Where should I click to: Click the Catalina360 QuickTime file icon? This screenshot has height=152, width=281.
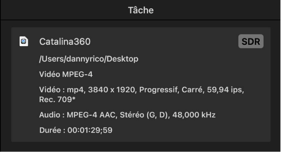pos(24,42)
